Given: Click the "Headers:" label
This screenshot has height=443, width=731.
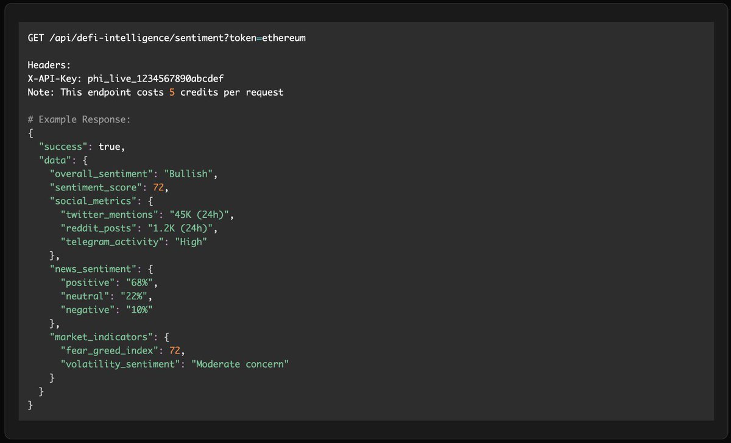Looking at the screenshot, I should coord(49,65).
